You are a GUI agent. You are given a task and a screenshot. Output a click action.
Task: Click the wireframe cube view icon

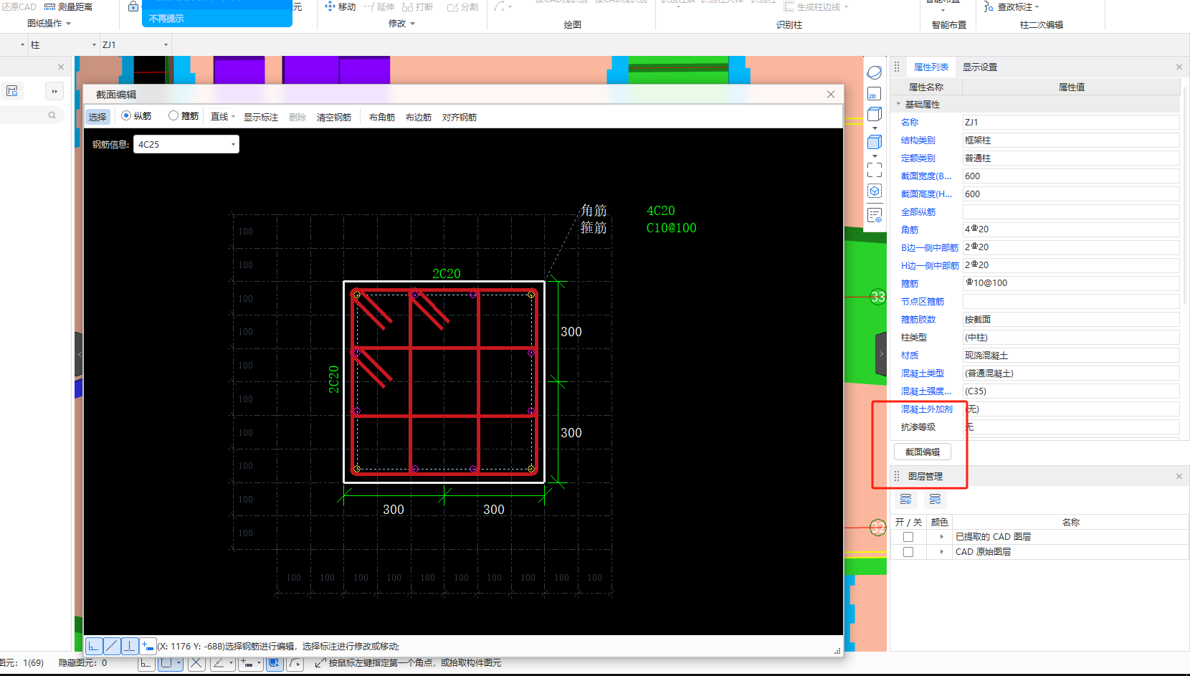[x=874, y=115]
